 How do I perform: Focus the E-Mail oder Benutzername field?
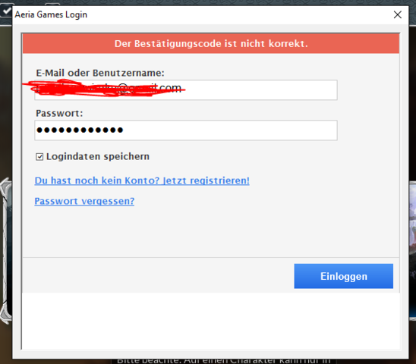click(x=186, y=90)
